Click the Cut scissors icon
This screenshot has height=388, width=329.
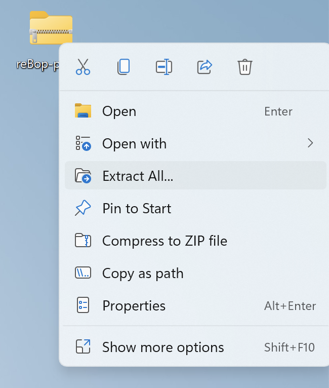[83, 67]
